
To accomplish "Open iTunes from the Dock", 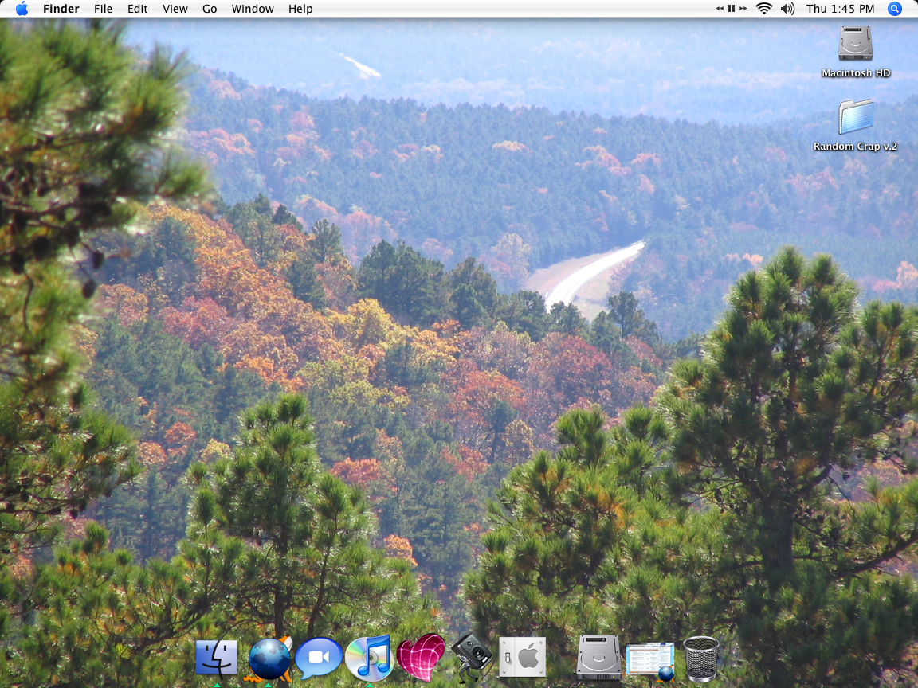I will pos(369,658).
